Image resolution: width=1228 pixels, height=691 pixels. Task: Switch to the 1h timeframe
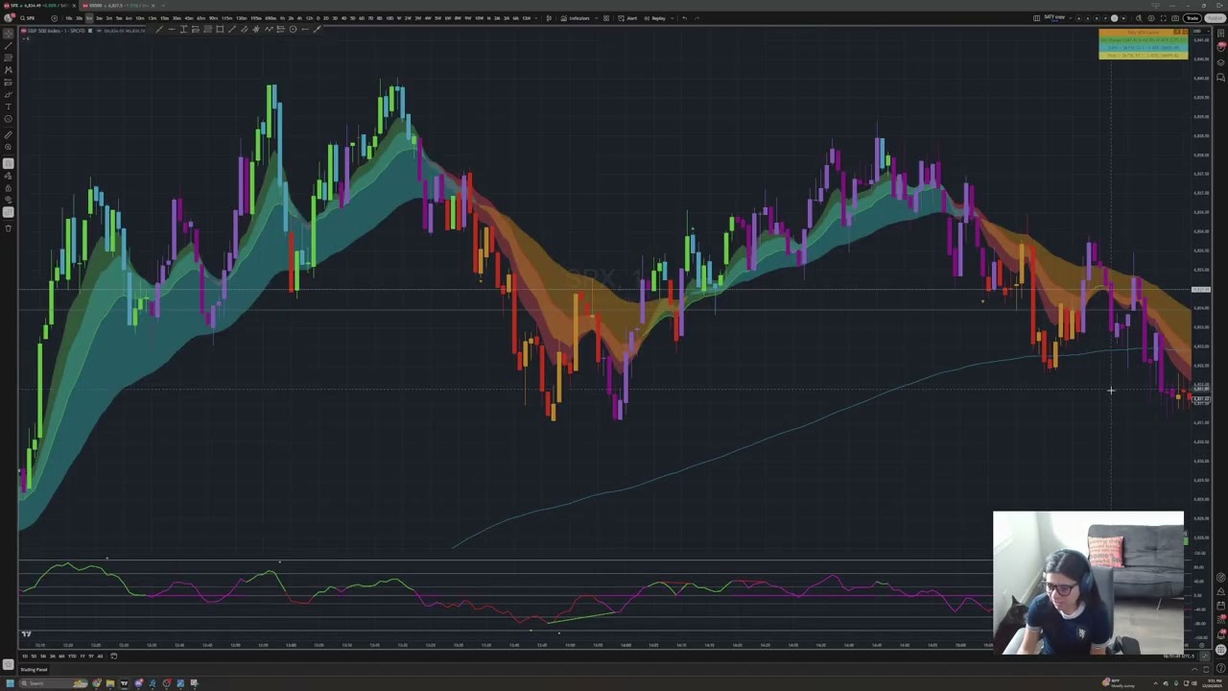[x=282, y=18]
